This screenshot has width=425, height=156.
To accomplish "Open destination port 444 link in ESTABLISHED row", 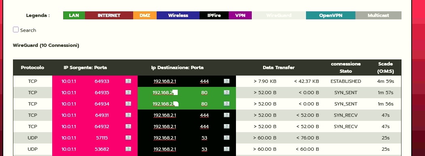I will [x=204, y=81].
